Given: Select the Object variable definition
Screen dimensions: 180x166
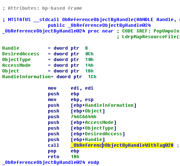Looking at the screenshot, I should tap(48, 71).
